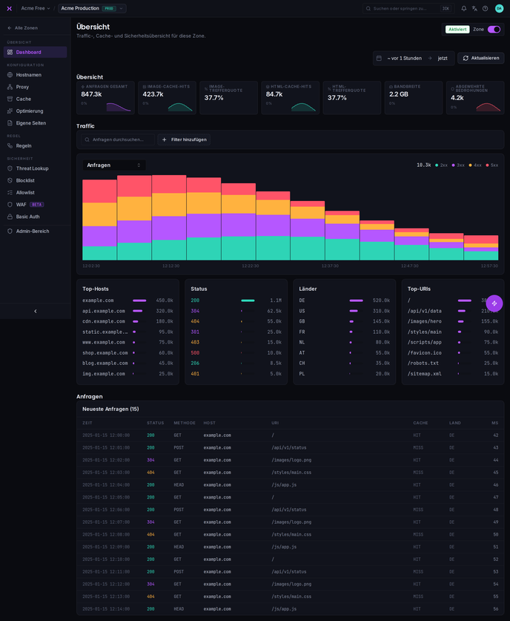Open Basic Auth page
The width and height of the screenshot is (510, 621).
coord(36,217)
